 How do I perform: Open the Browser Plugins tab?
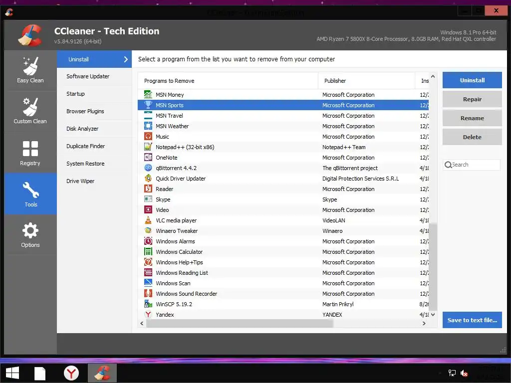point(94,111)
